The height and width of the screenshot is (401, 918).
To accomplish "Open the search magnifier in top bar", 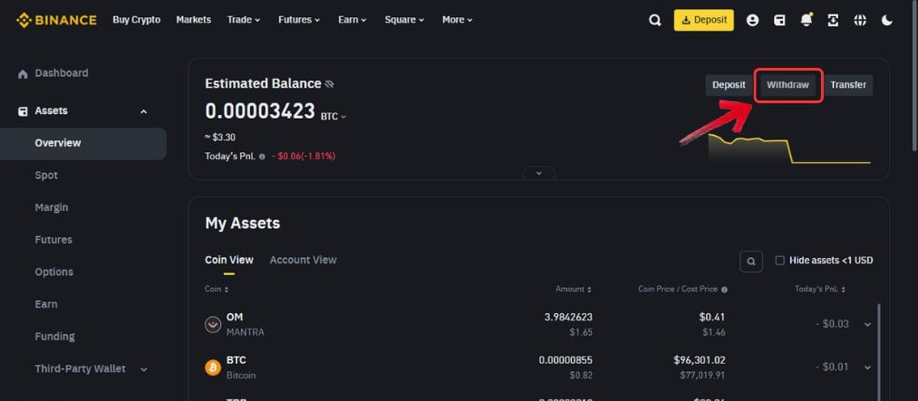I will (655, 20).
